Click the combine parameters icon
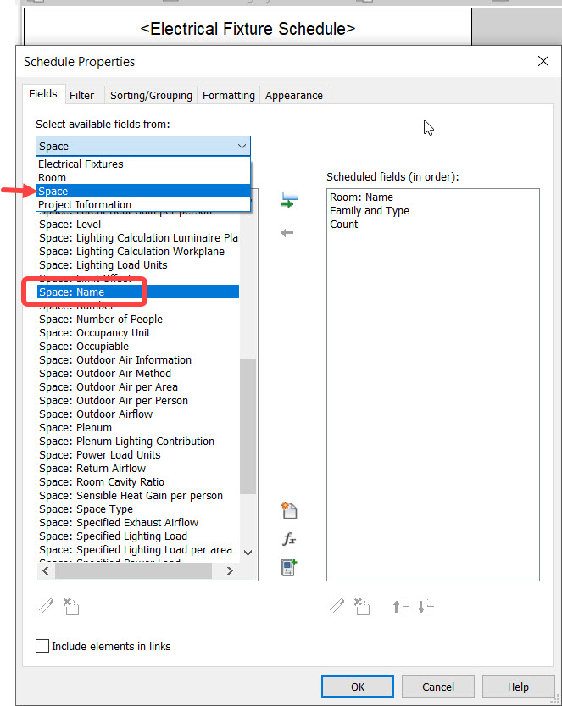562x706 pixels. coord(289,568)
